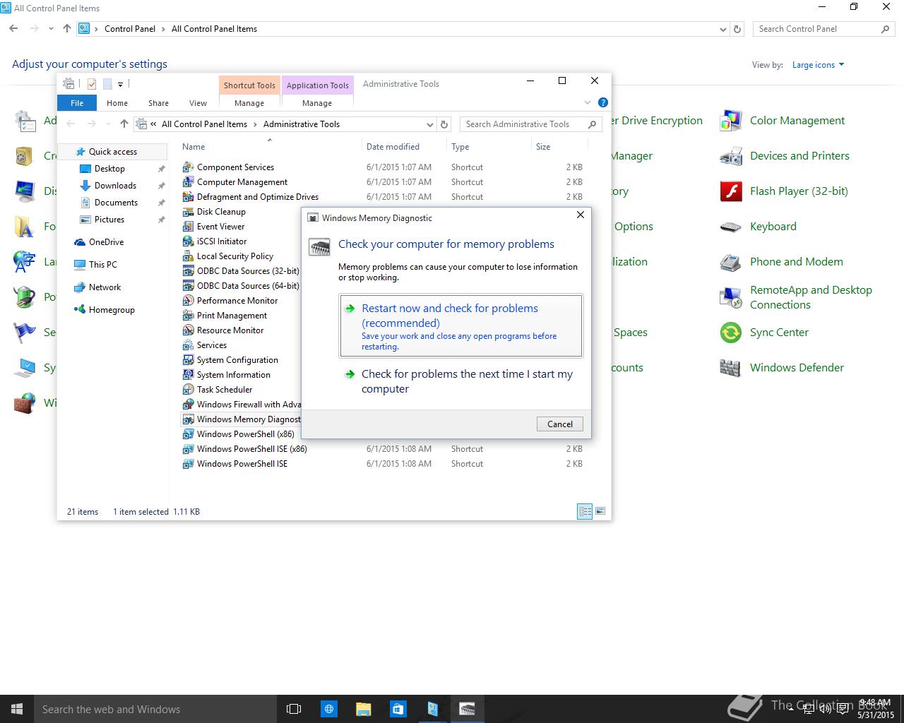Screen dimensions: 904x723
Task: Expand the Explorer ribbon chevron
Action: coord(588,103)
